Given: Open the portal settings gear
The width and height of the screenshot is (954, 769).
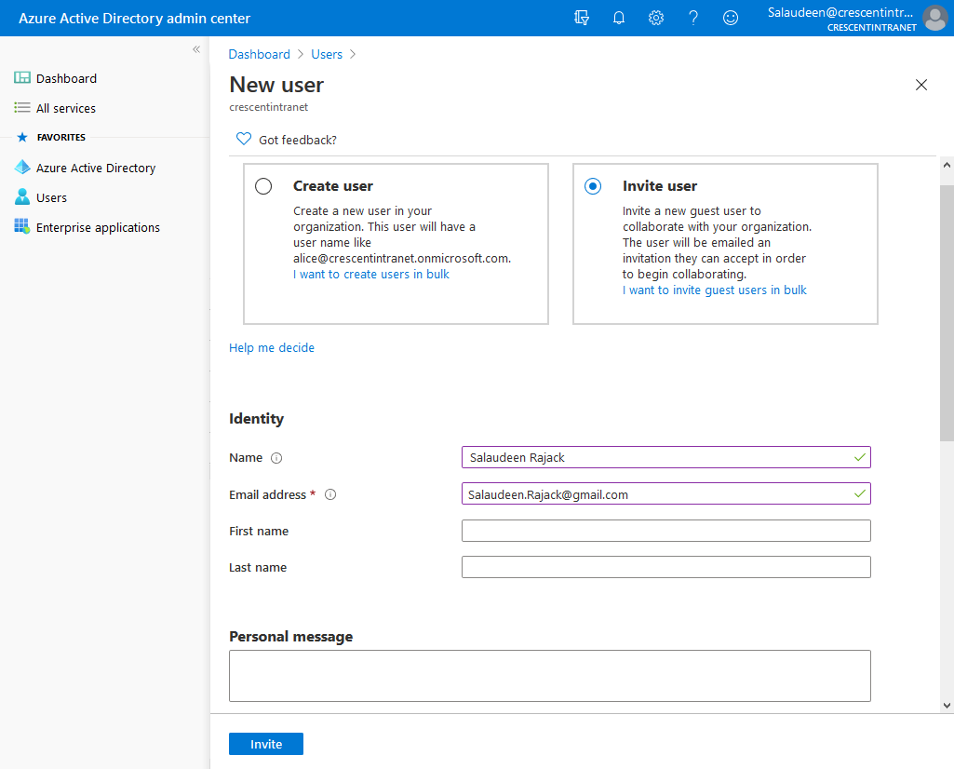Looking at the screenshot, I should click(x=656, y=18).
